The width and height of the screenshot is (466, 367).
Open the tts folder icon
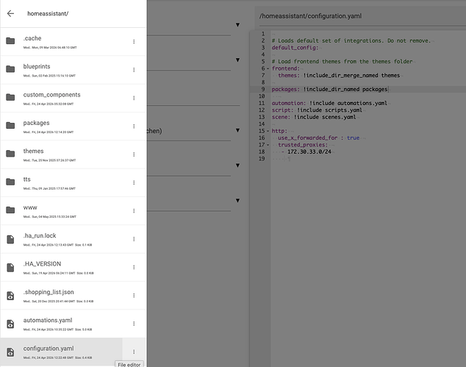10,182
